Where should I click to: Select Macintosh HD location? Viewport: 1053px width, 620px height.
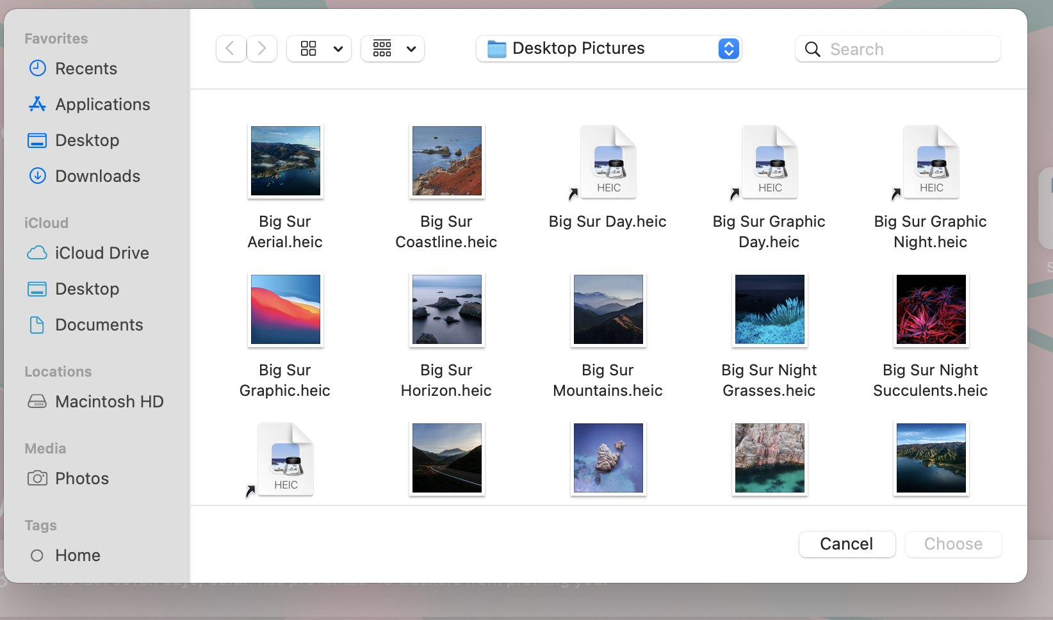(109, 402)
